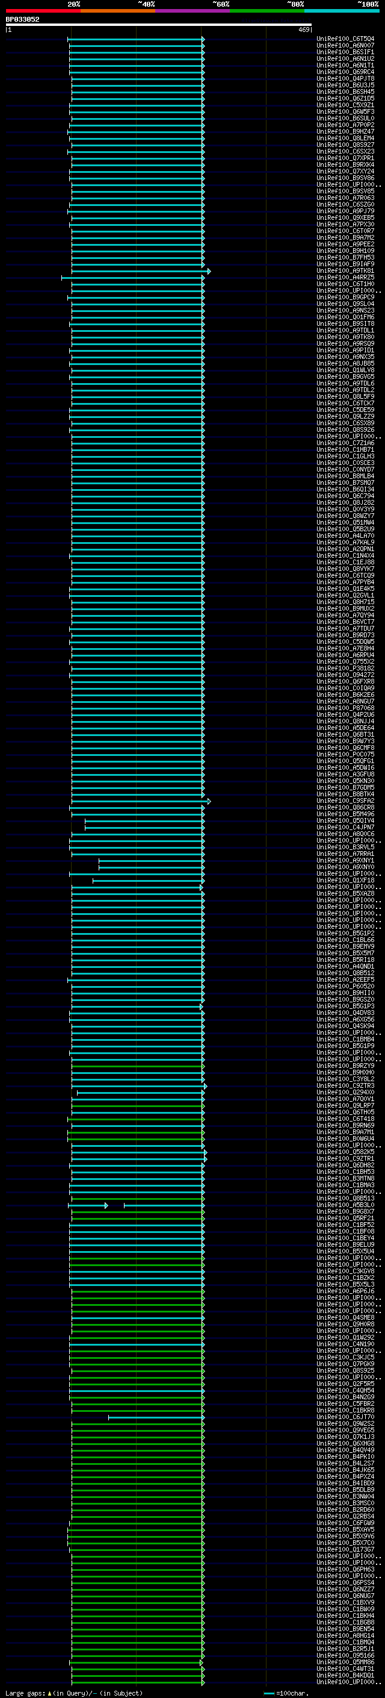Select the query label BP033052
The height and width of the screenshot is (1698, 385).
(22, 20)
